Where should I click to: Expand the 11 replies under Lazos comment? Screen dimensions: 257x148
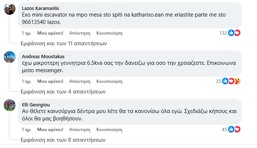coord(63,43)
